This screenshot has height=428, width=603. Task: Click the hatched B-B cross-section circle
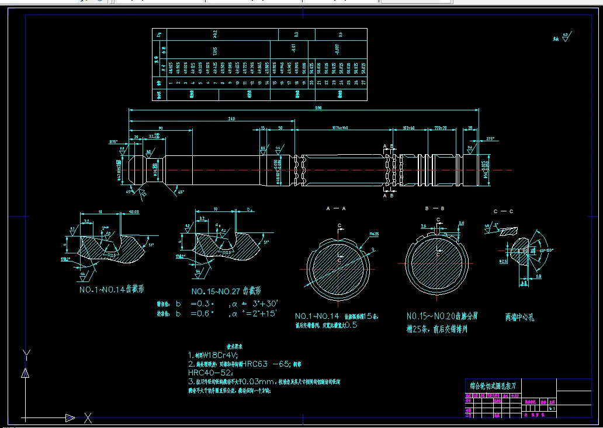[437, 263]
